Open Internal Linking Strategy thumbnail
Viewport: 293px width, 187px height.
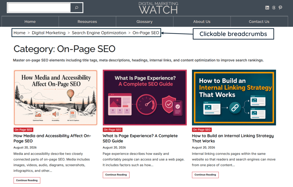(x=234, y=97)
